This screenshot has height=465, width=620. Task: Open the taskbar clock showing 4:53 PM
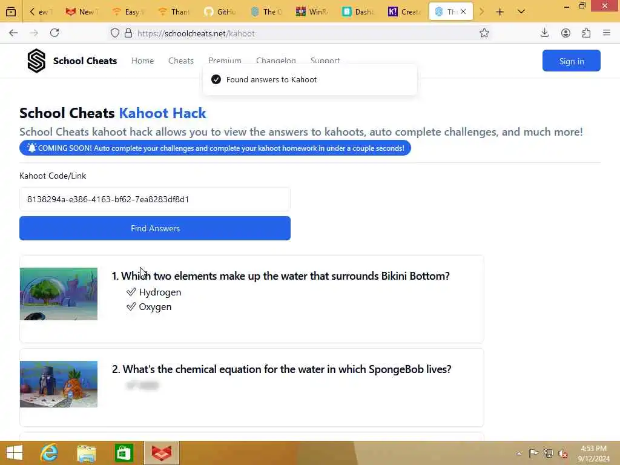pyautogui.click(x=593, y=453)
